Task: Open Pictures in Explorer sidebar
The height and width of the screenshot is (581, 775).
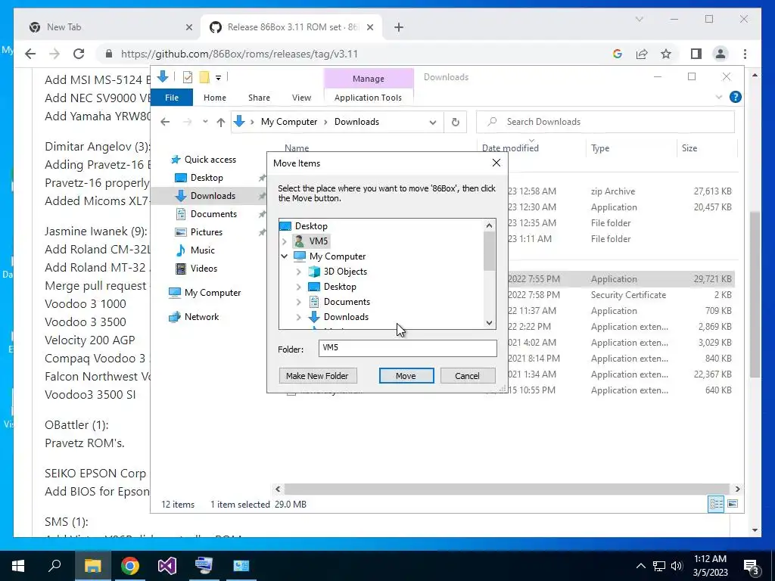Action: (x=199, y=231)
